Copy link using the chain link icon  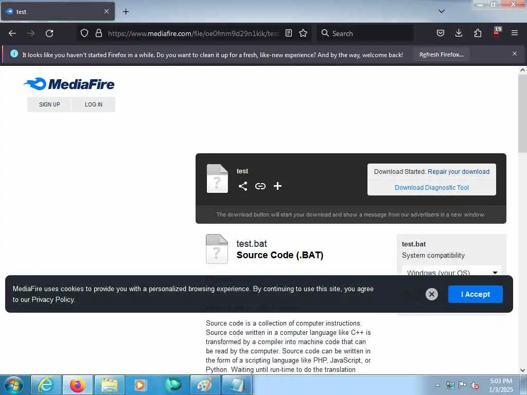click(260, 186)
